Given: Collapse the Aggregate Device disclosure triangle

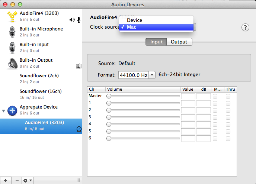Looking at the screenshot, I should click(x=3, y=111).
